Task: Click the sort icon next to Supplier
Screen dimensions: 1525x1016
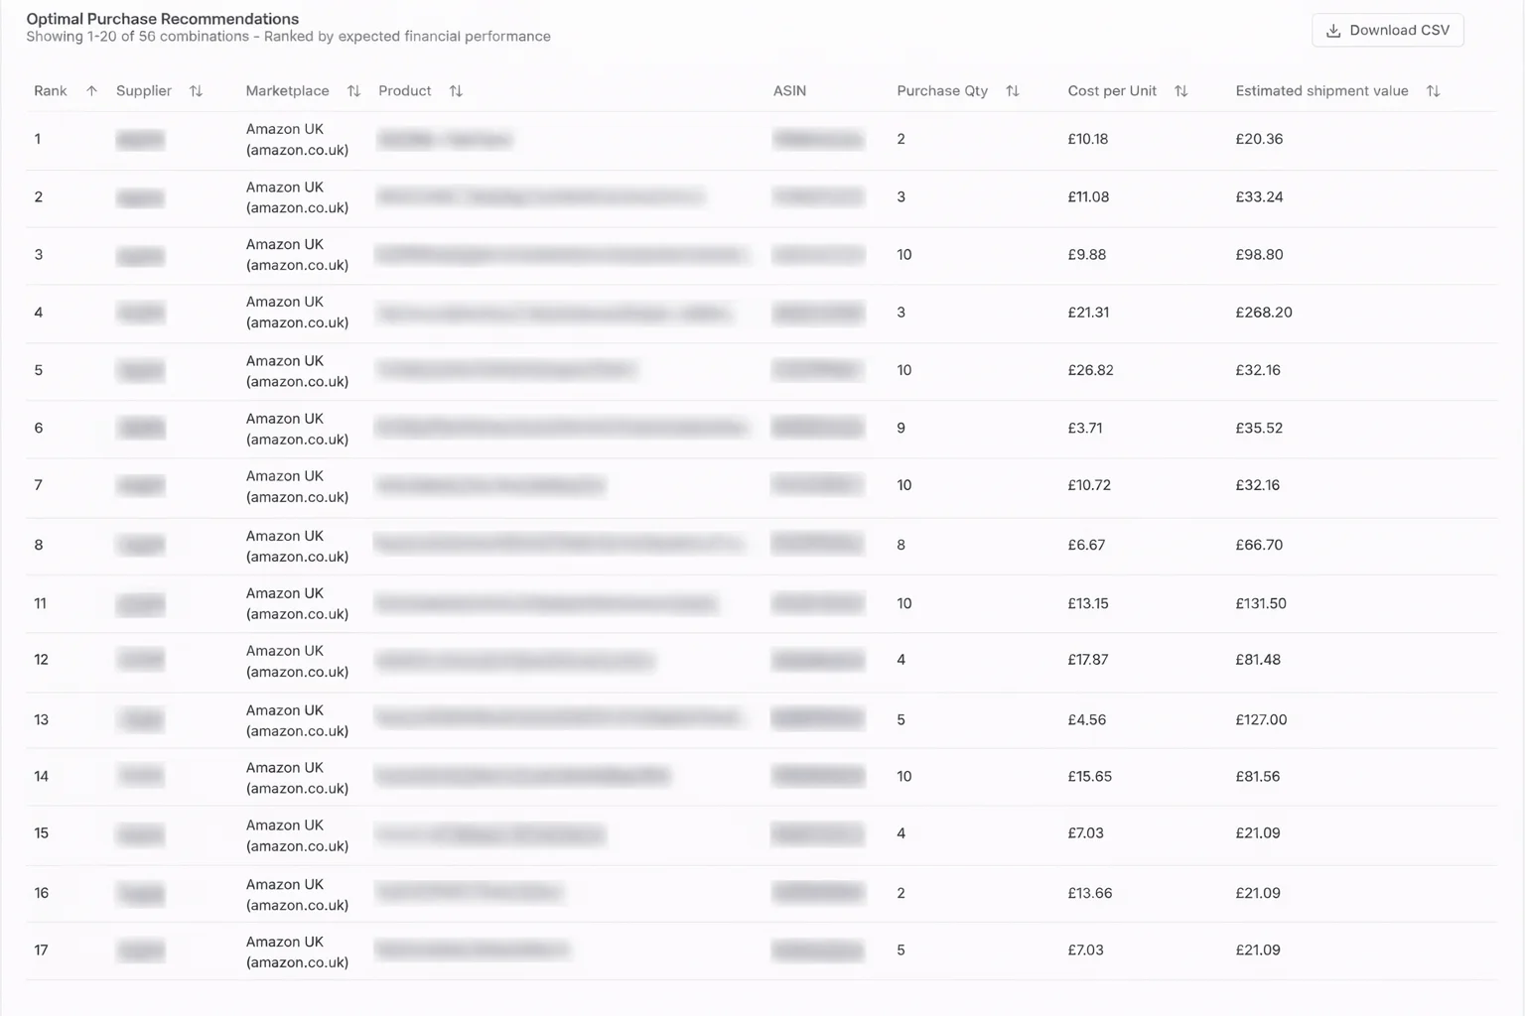Action: pyautogui.click(x=197, y=90)
